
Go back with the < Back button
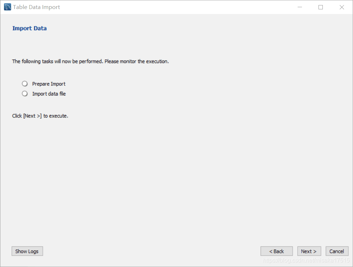pyautogui.click(x=276, y=251)
